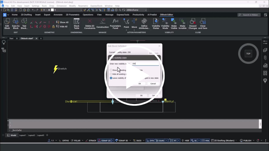Select the Construction tool

pos(102,24)
